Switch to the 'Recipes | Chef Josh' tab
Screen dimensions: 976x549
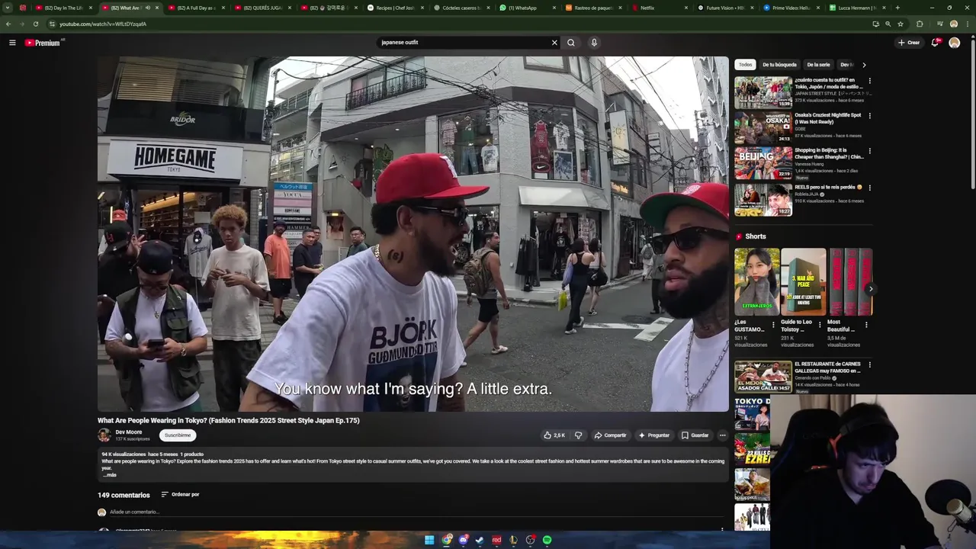(394, 8)
